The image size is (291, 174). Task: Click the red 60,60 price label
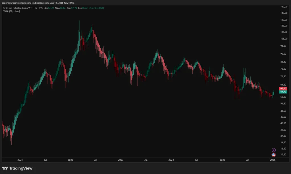282,88
